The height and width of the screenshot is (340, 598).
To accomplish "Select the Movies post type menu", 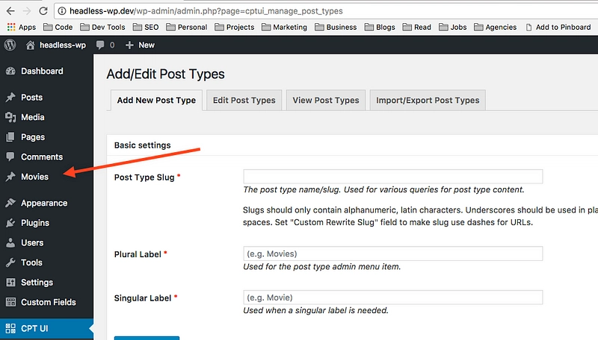I will [x=34, y=177].
